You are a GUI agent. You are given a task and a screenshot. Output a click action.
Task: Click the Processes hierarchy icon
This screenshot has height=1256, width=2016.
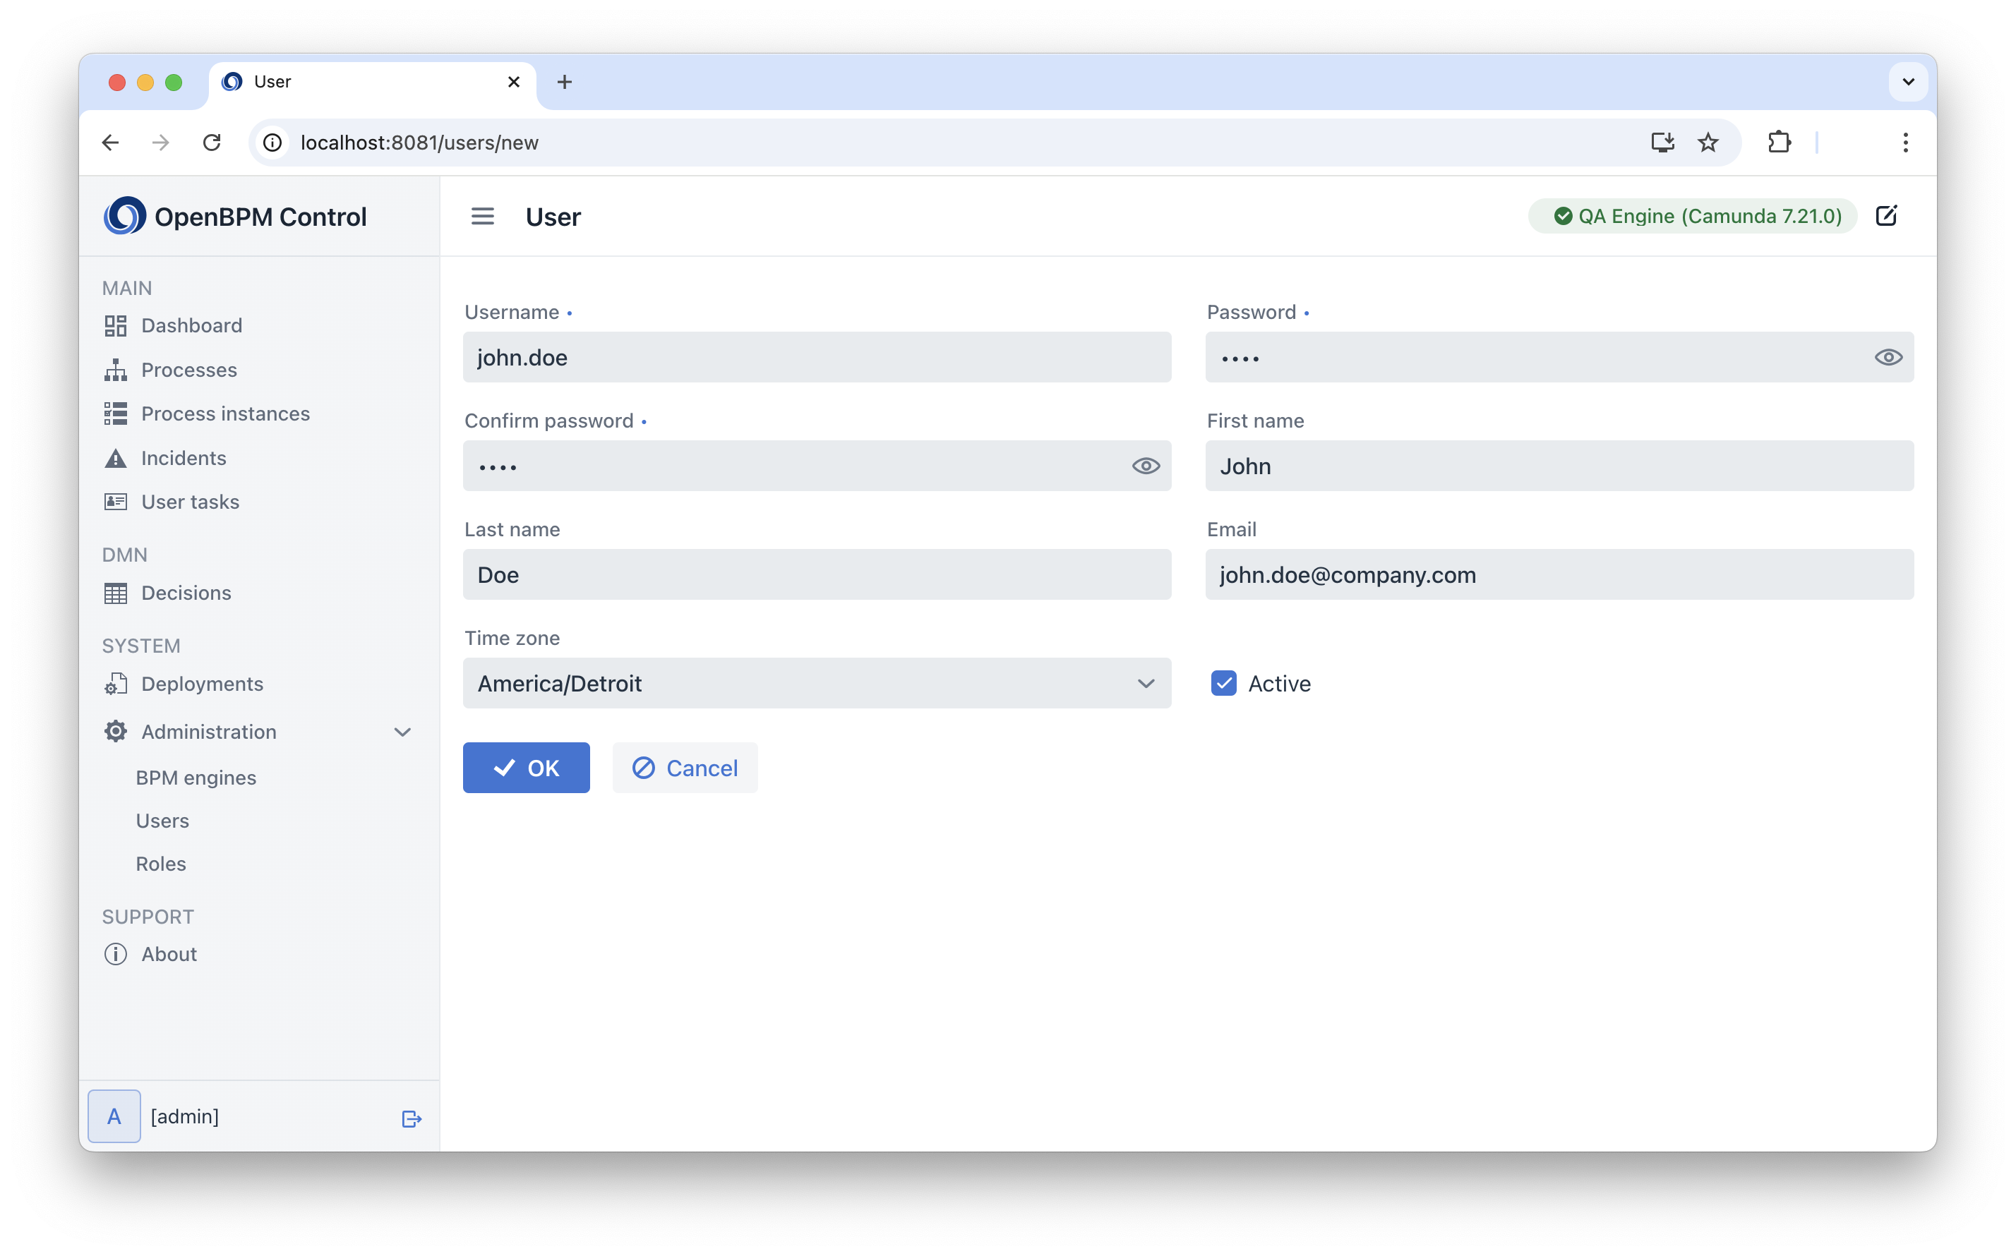[116, 370]
